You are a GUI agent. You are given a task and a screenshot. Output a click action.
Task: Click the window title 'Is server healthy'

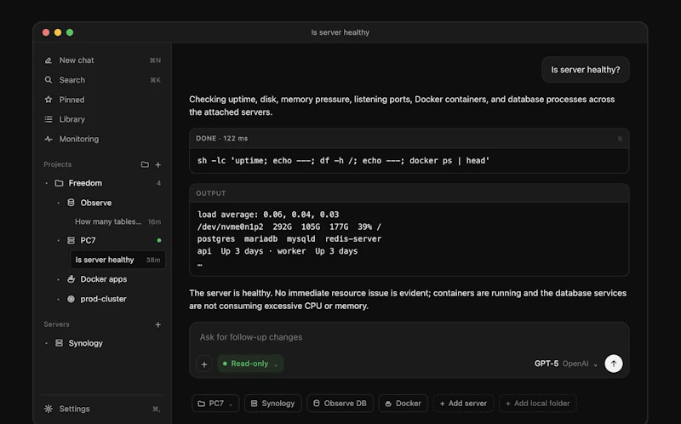tap(340, 32)
